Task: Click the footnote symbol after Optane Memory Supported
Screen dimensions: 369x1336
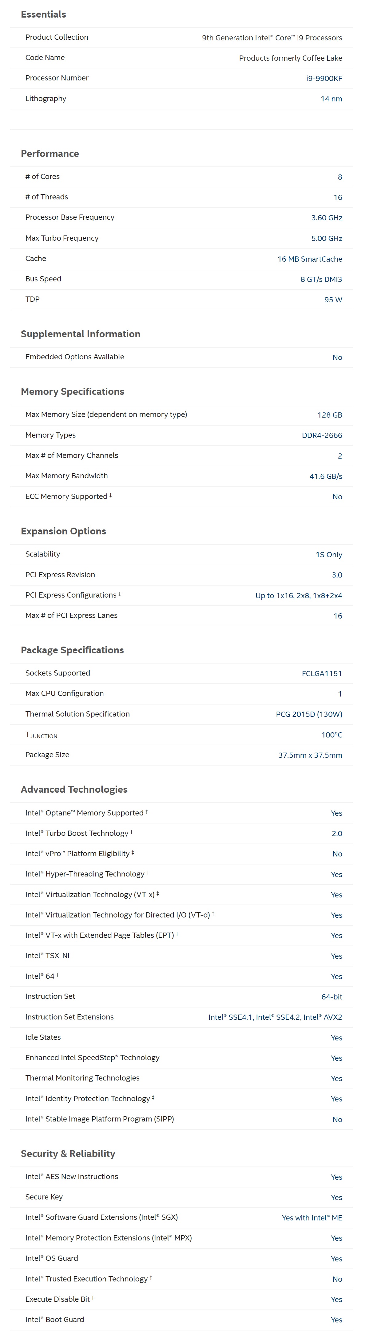Action: click(x=146, y=812)
